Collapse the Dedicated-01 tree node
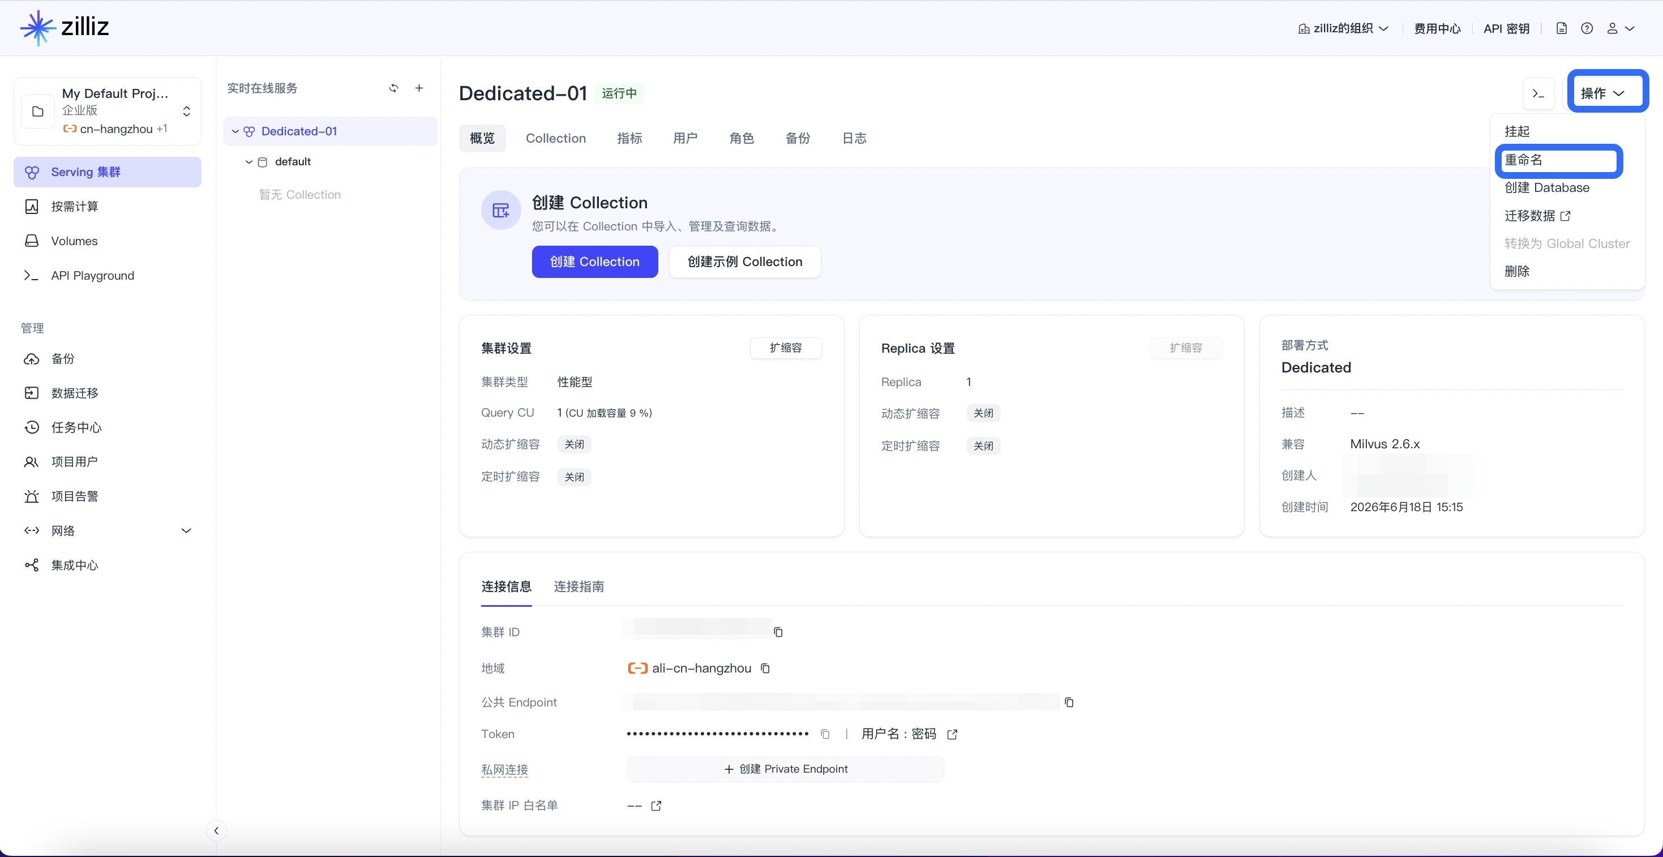 [235, 131]
